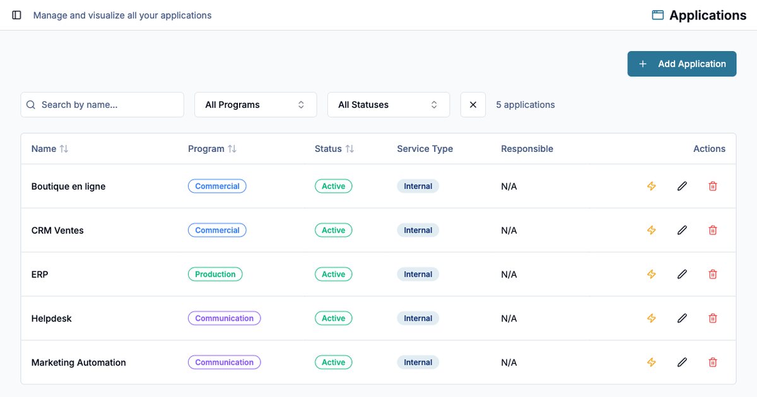757x397 pixels.
Task: Select the ERP name cell
Action: click(40, 275)
